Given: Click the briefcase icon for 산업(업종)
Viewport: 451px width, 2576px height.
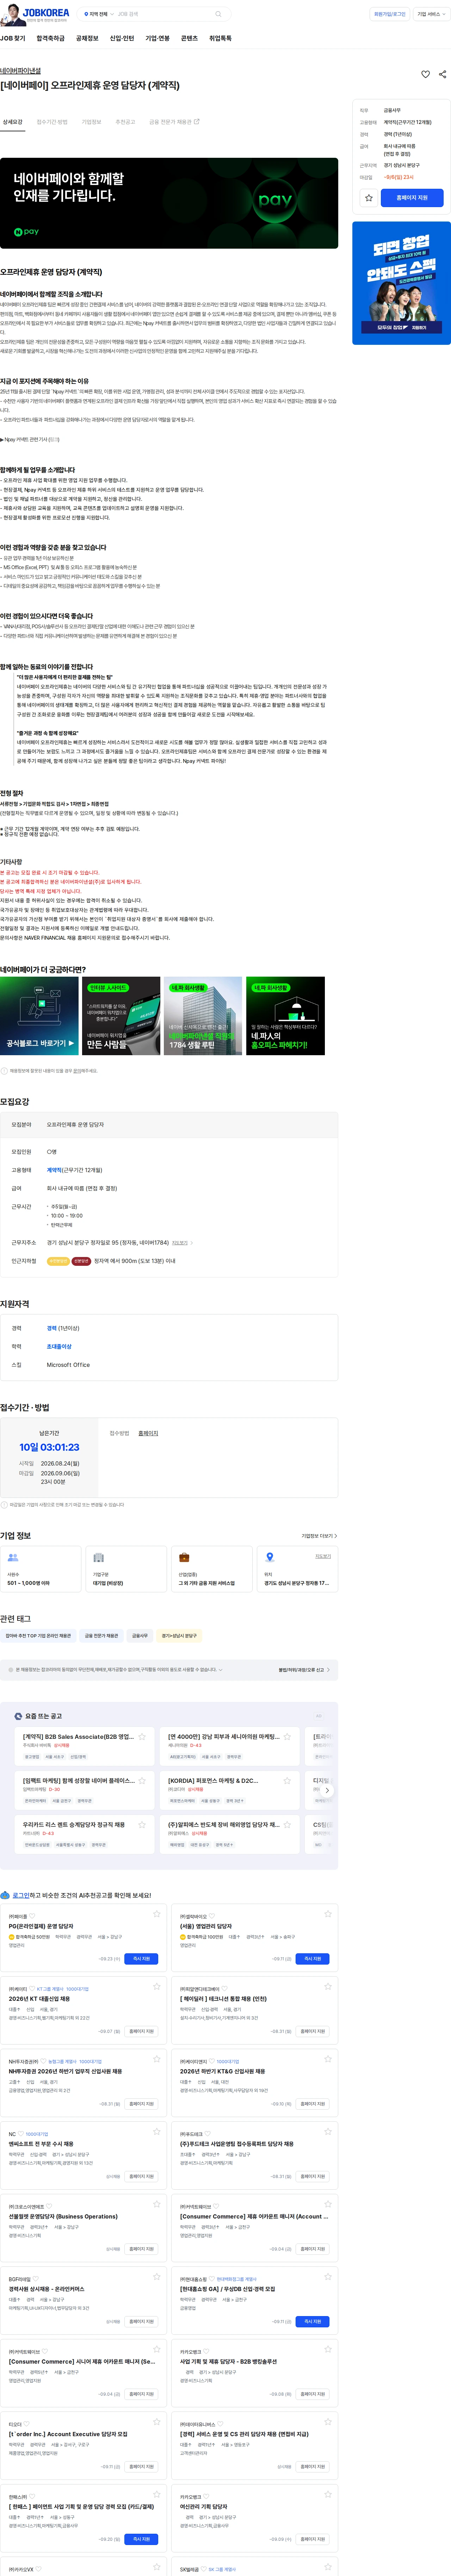Looking at the screenshot, I should tap(184, 1557).
